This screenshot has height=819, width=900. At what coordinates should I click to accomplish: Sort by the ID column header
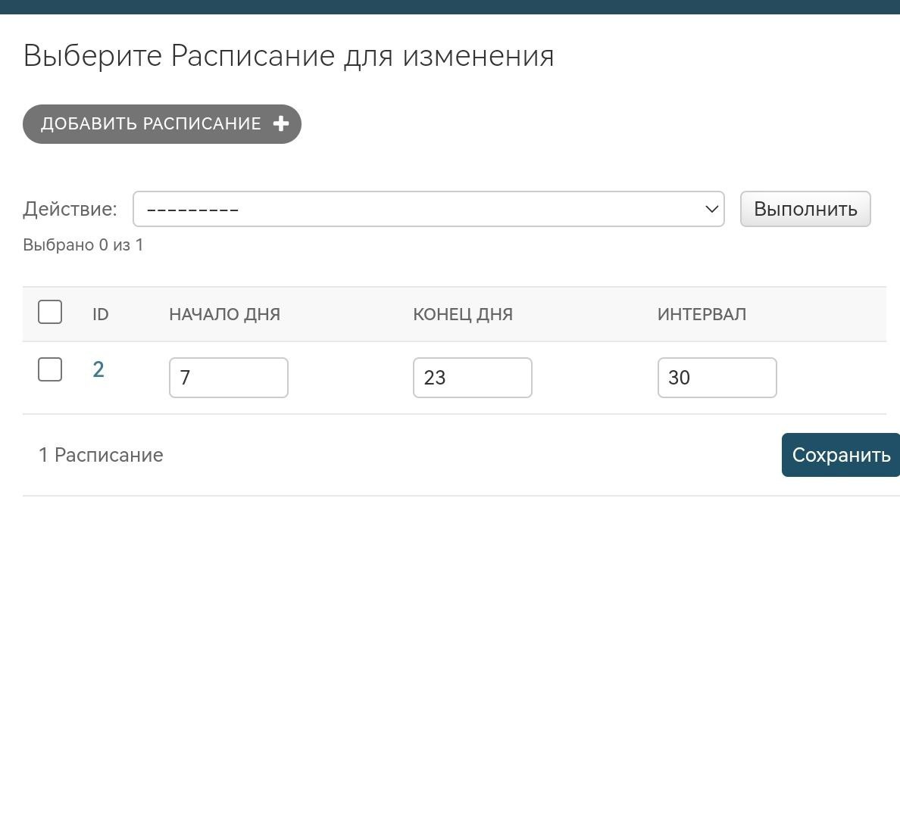point(101,314)
